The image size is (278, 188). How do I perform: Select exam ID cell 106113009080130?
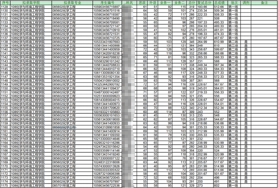tap(107, 73)
